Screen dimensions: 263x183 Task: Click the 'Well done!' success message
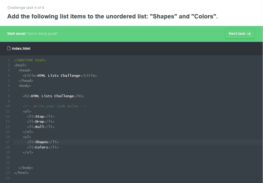click(17, 34)
